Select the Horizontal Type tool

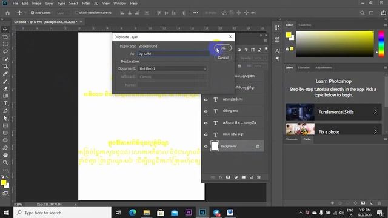click(x=5, y=104)
